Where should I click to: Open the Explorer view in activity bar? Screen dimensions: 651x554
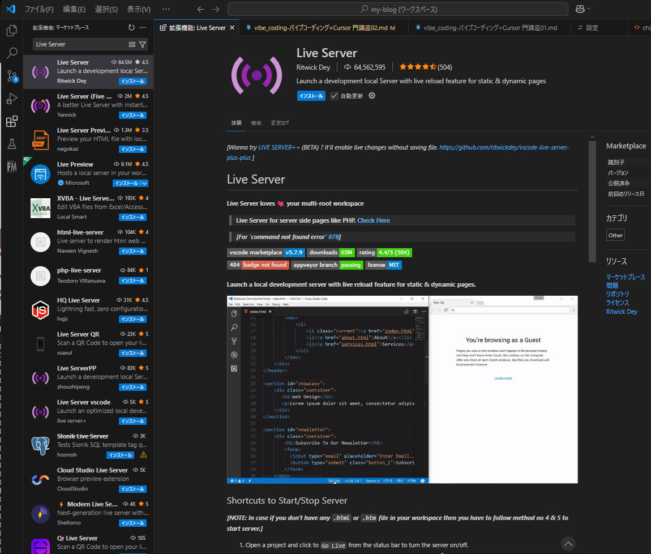coord(11,31)
